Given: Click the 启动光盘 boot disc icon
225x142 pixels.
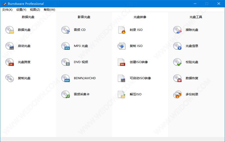Looking at the screenshot, I should click(10, 46).
